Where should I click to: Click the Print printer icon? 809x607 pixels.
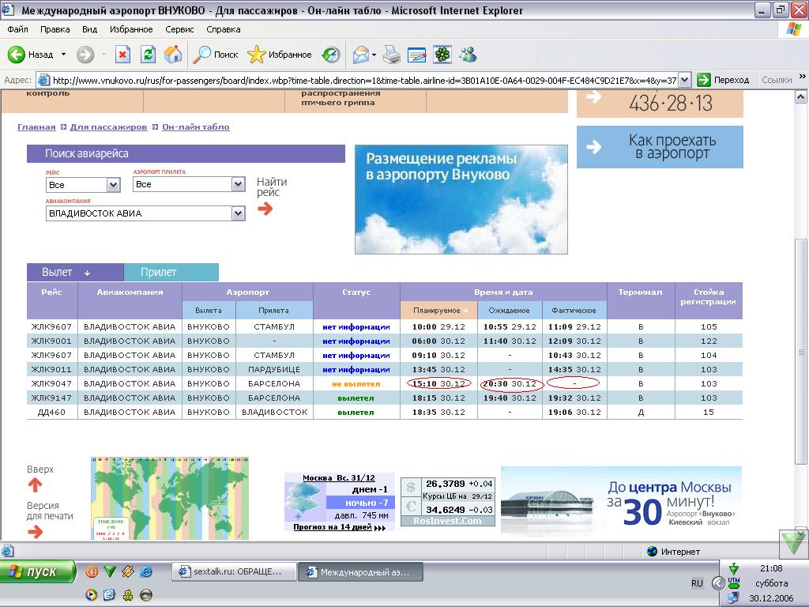392,55
